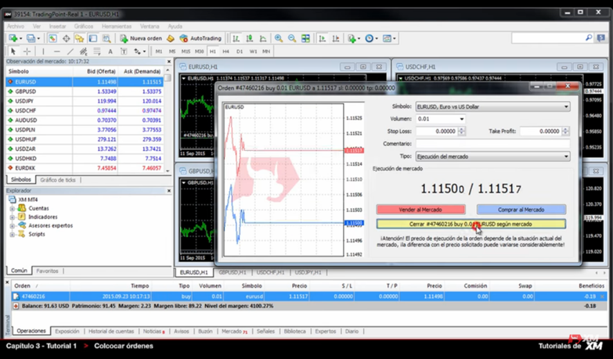Click the Take Profit value field
This screenshot has width=613, height=359.
(541, 131)
